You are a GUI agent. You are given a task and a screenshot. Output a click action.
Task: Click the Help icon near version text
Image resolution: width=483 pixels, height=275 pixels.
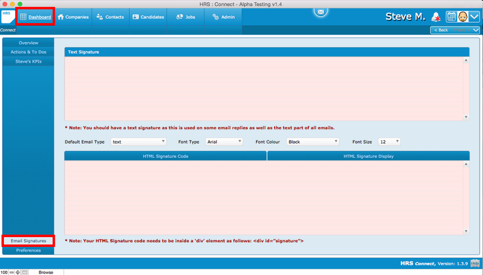pos(475,263)
